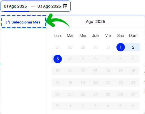Click the calendar icon in date range field
Viewport: 145px width, 114px height.
coord(65,6)
